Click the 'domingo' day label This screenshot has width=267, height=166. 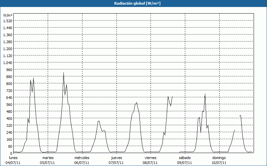[x=219, y=158]
